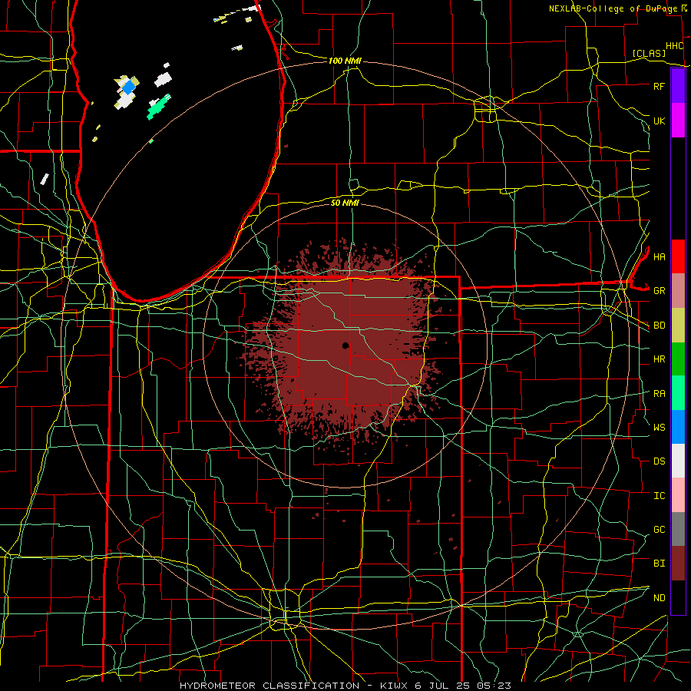Click the black radar site dot

345,345
